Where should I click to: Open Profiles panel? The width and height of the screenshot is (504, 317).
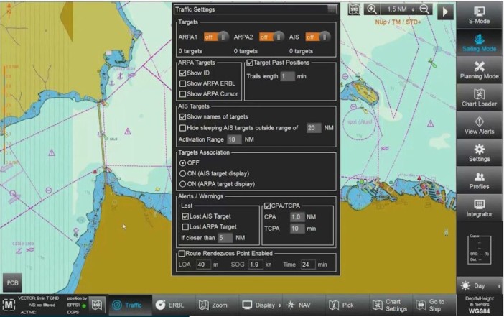[x=479, y=180]
